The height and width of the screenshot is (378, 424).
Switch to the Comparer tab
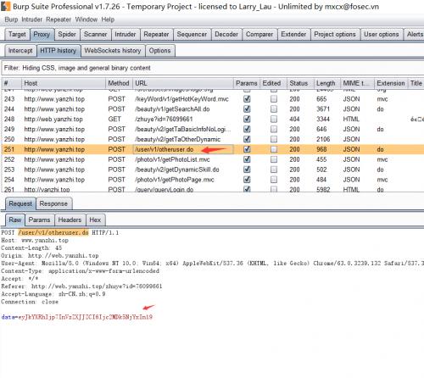click(259, 34)
